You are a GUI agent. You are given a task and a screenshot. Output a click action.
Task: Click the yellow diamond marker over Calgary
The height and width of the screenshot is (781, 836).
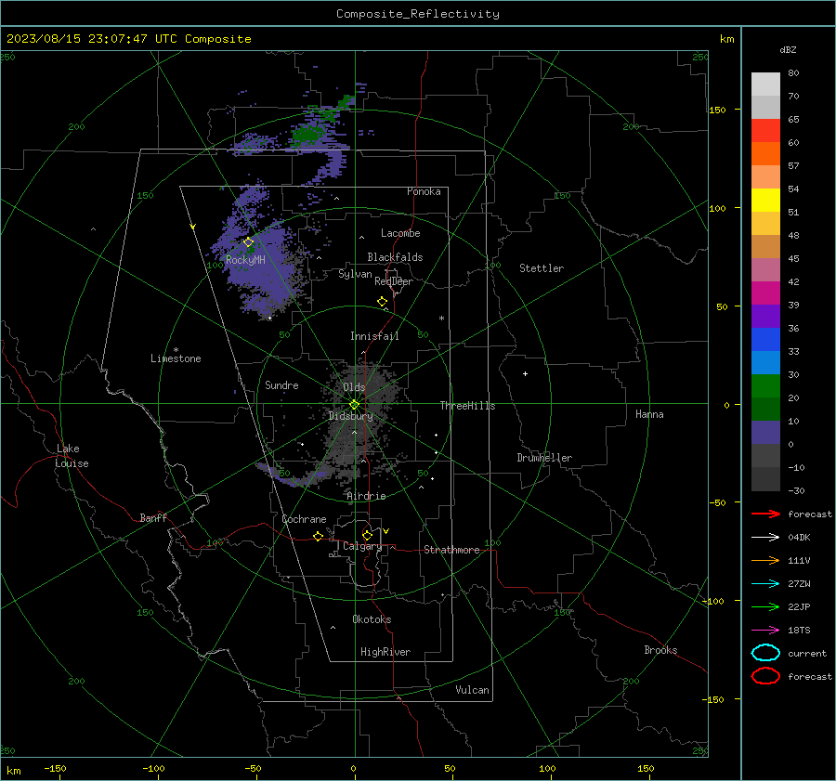click(x=367, y=535)
